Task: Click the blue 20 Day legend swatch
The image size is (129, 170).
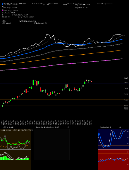Action: (3, 4)
